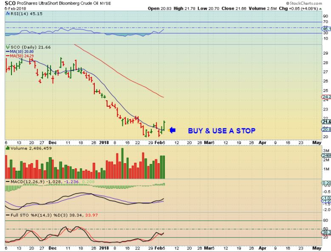
Task: Click the 'Volume 2,486,459' panel label
Action: pyautogui.click(x=31, y=148)
